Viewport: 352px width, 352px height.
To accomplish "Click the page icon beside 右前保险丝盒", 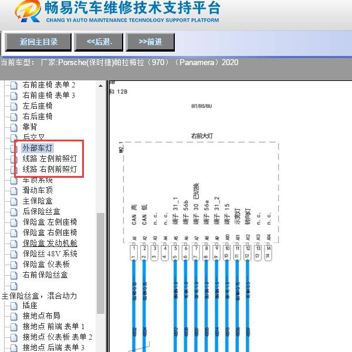I will (14, 275).
